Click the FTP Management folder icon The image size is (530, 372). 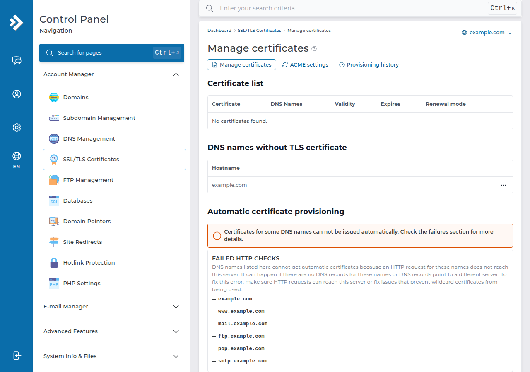54,180
